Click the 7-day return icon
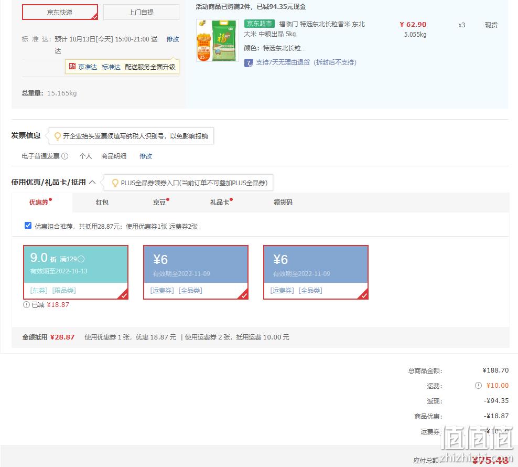518x467 pixels. point(249,62)
